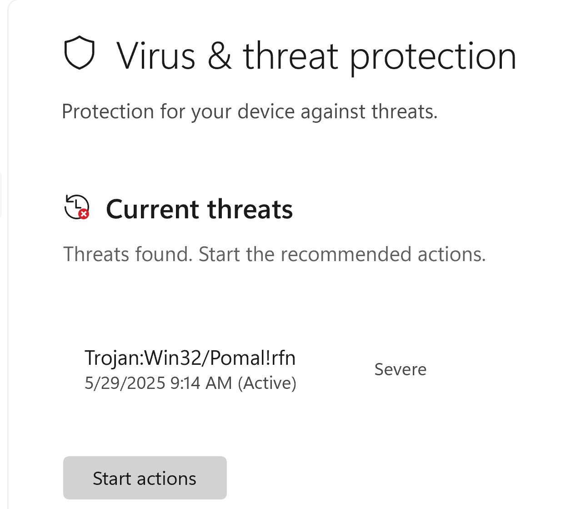Click the 5/29/2025 detection date
This screenshot has height=509, width=586.
[125, 383]
